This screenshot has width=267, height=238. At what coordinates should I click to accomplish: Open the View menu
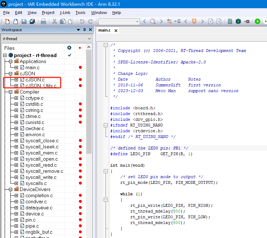32,13
